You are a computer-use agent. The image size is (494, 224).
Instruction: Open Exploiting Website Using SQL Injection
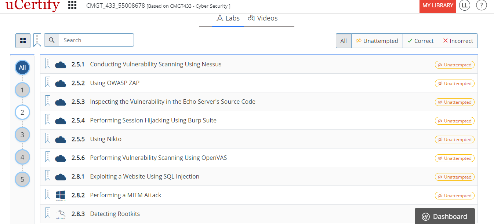point(145,176)
